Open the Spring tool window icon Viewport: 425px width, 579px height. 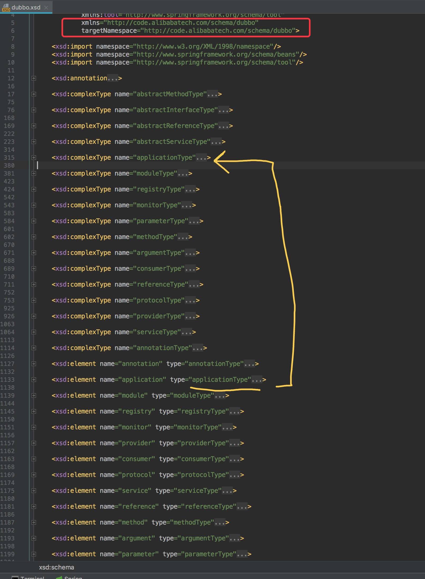pos(59,577)
